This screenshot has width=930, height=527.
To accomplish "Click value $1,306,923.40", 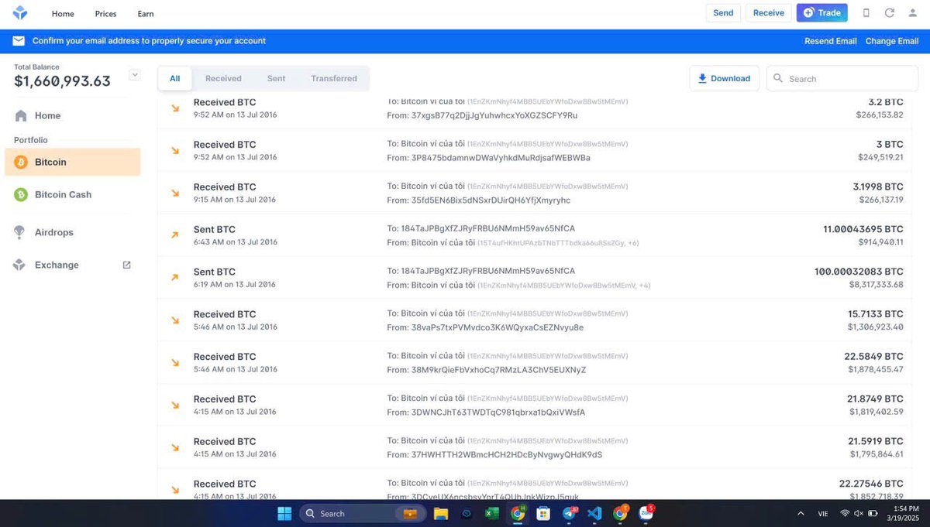I will (877, 327).
